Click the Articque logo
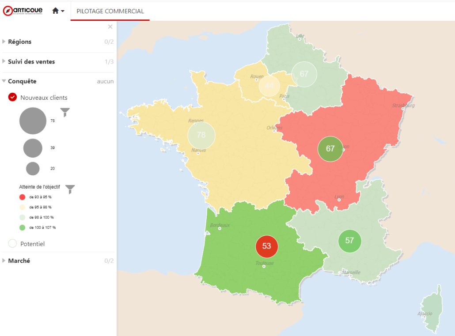 pos(23,11)
